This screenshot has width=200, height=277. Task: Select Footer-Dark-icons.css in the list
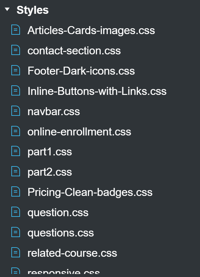[81, 71]
